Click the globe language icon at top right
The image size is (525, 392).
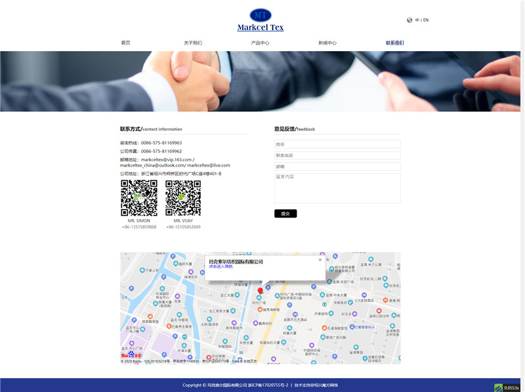409,20
